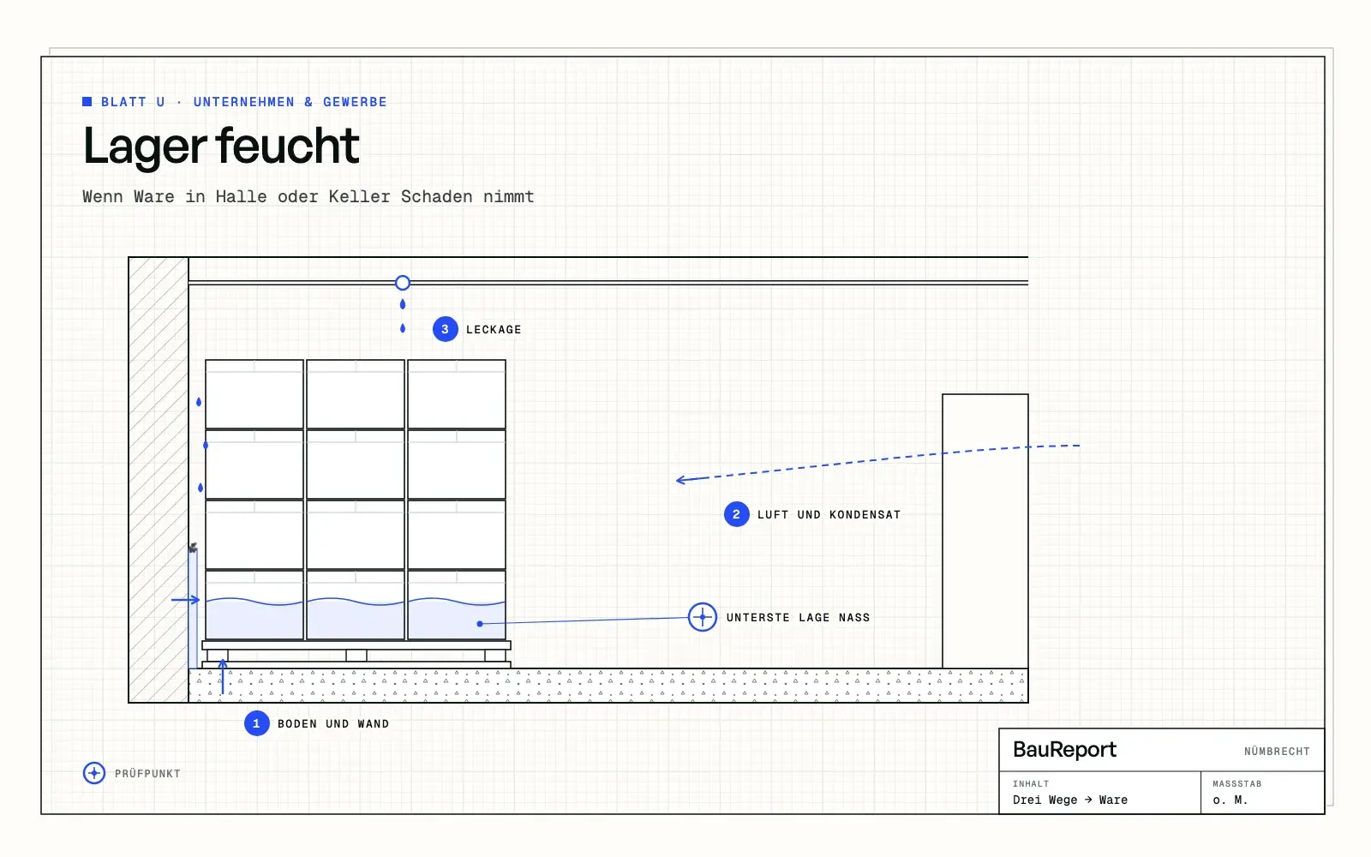Viewport: 1371px width, 857px height.
Task: Click the 'Drei Wege → Ware' content entry
Action: coord(1070,800)
